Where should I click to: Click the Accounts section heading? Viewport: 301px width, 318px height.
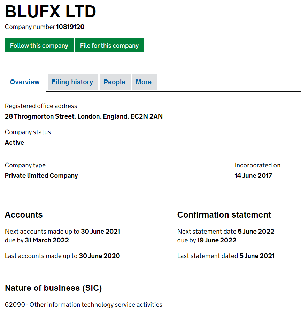point(24,215)
